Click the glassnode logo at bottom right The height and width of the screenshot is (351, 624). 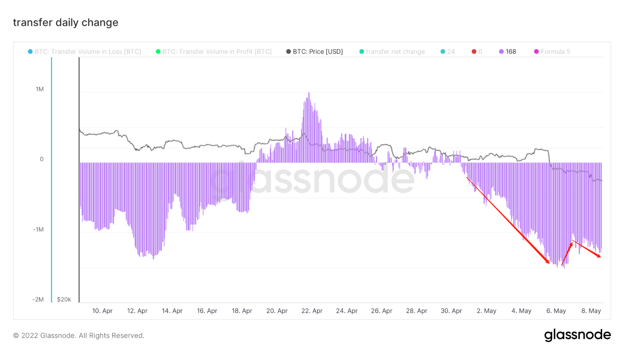pos(577,335)
